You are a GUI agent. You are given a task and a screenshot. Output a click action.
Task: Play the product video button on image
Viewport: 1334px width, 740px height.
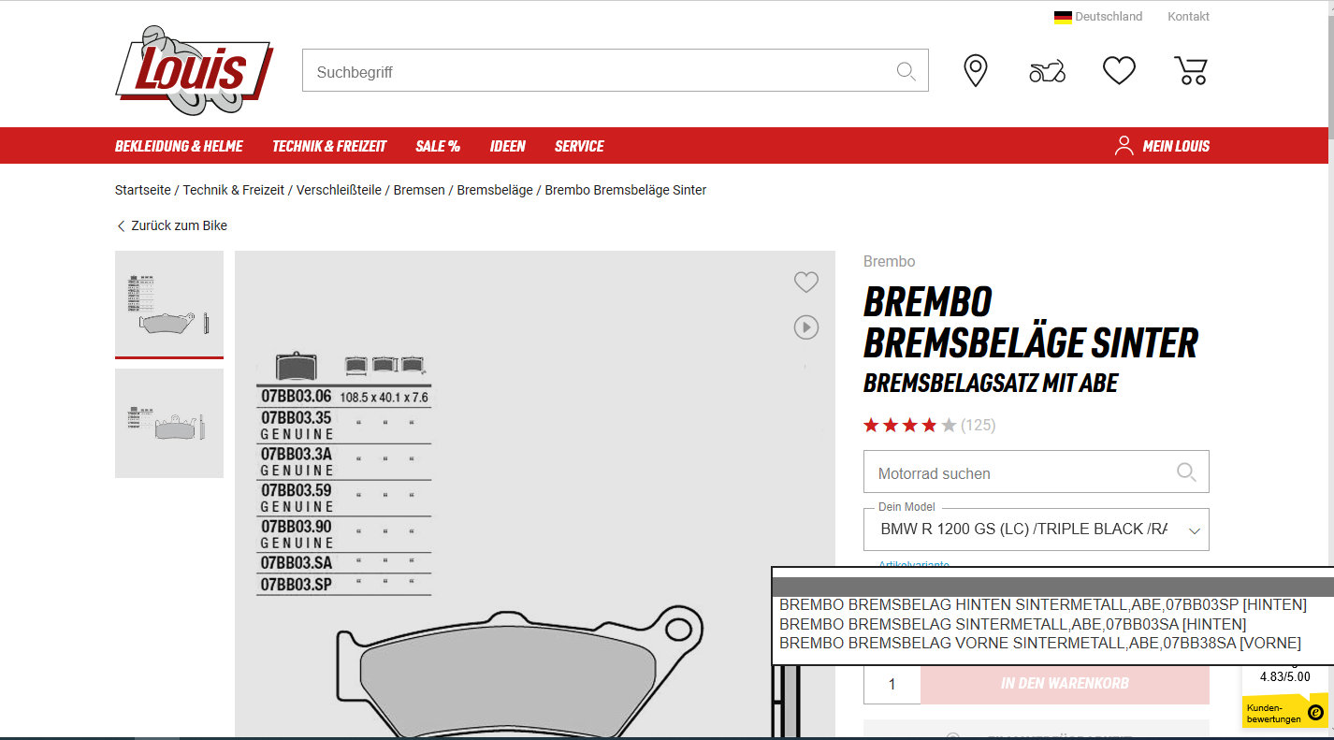point(805,326)
